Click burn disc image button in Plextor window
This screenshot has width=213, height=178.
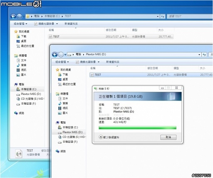coord(86,62)
